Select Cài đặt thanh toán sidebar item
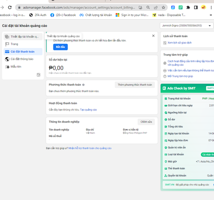The height and width of the screenshot is (200, 214). pos(23,52)
